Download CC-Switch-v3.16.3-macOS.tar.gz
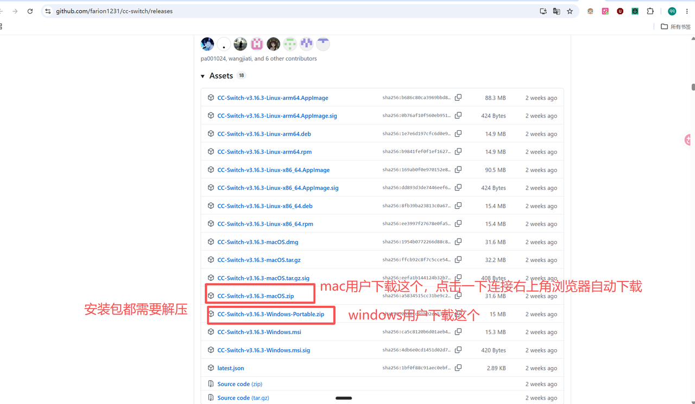The width and height of the screenshot is (695, 404). point(259,260)
